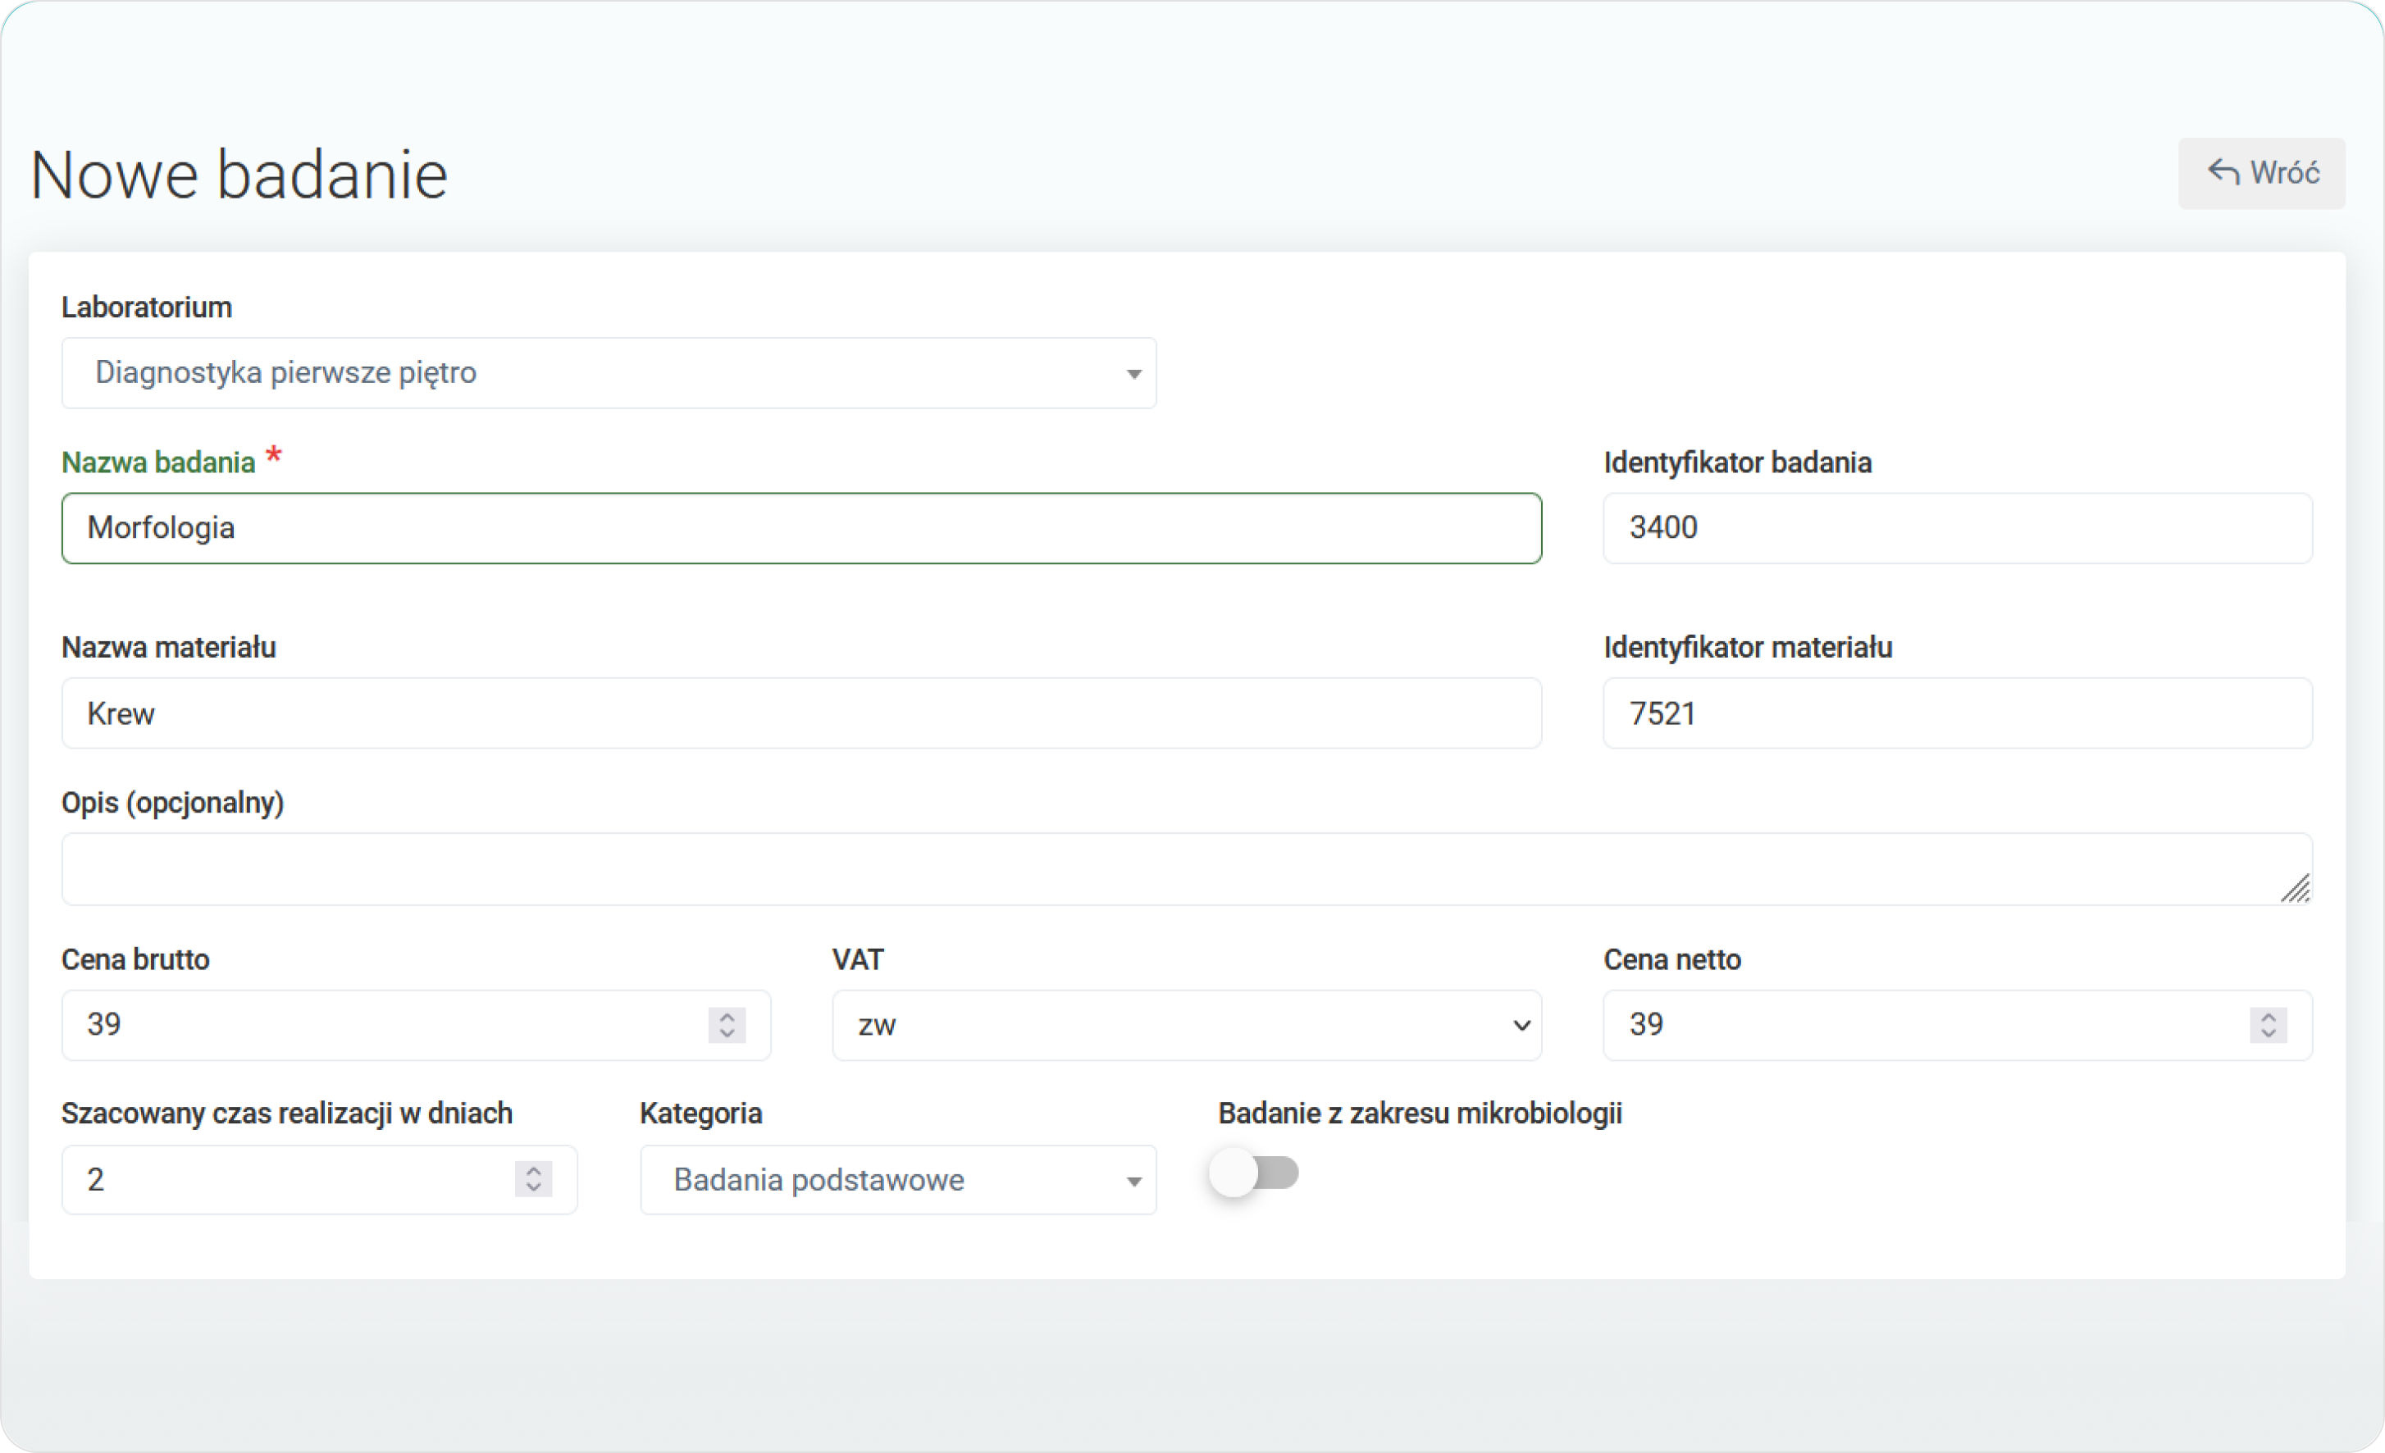Viewport: 2385px width, 1453px height.
Task: Open the Laboratorium dropdown
Action: pos(608,373)
